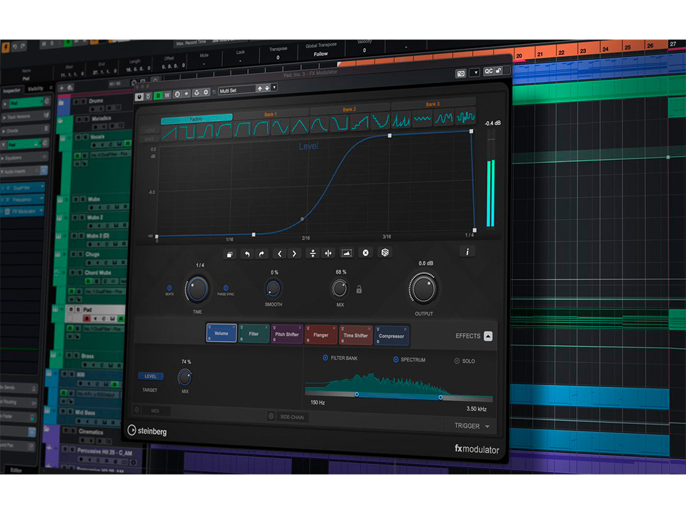Click the LEVEL target button

pos(151,376)
